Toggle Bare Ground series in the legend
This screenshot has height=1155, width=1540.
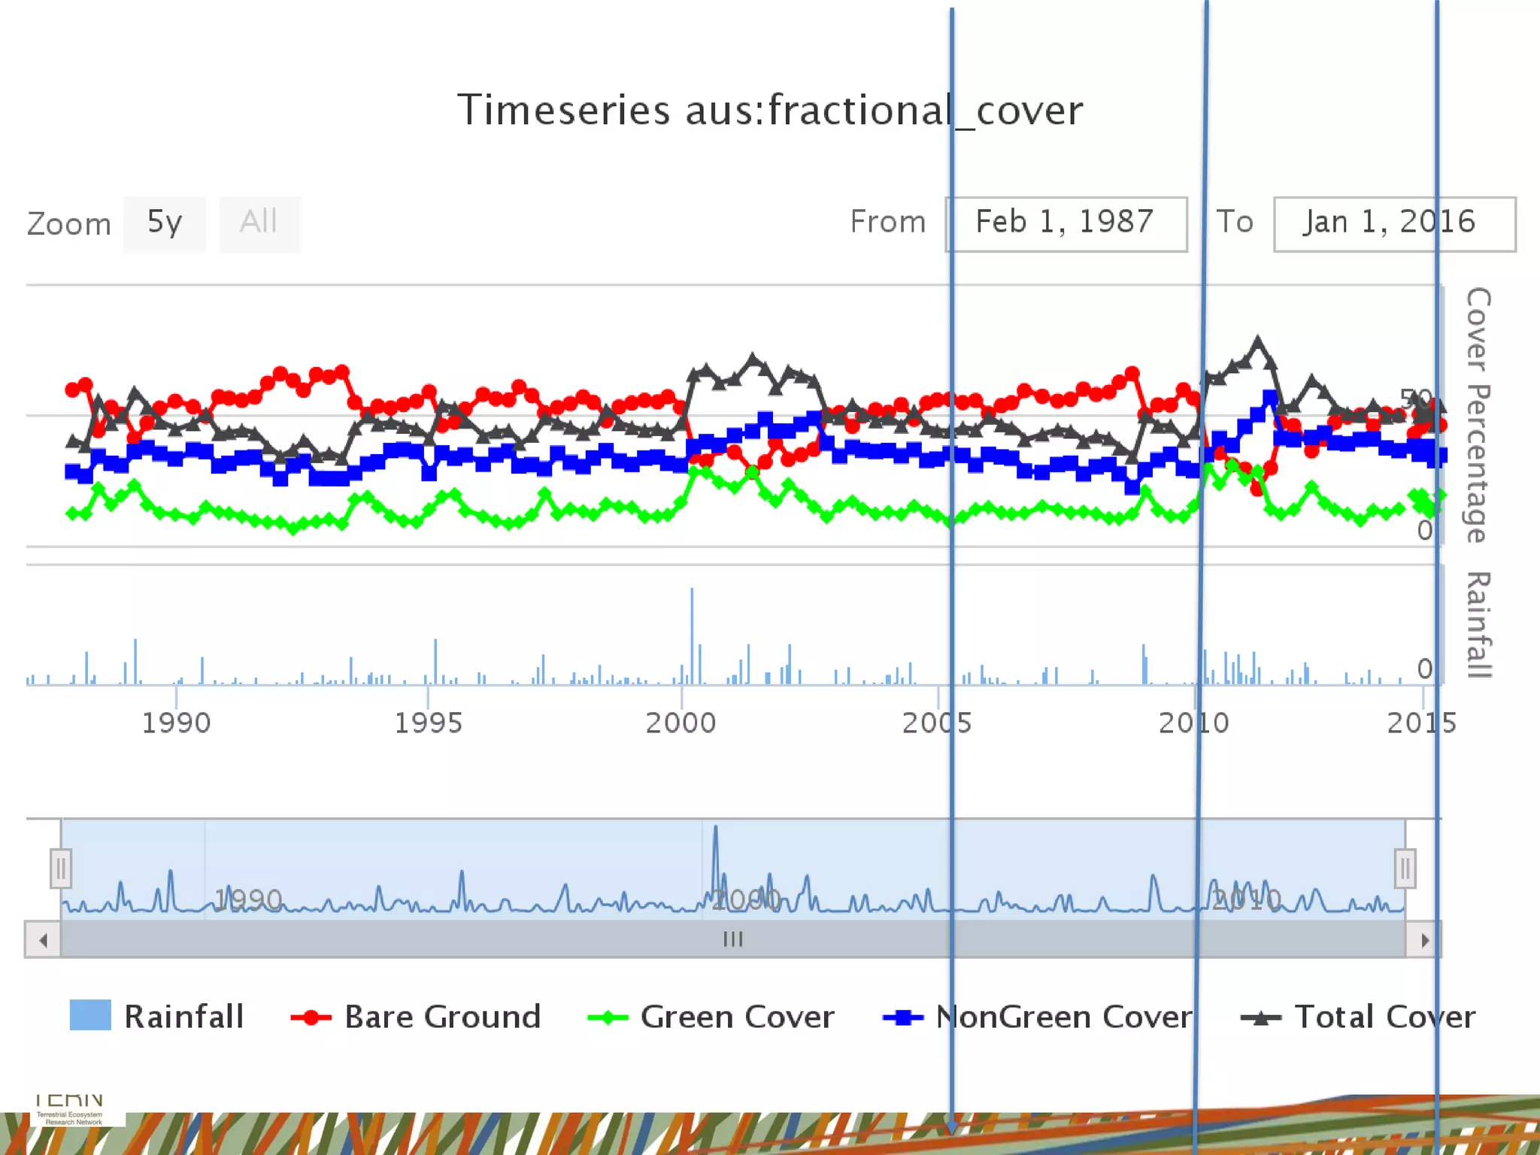442,1017
